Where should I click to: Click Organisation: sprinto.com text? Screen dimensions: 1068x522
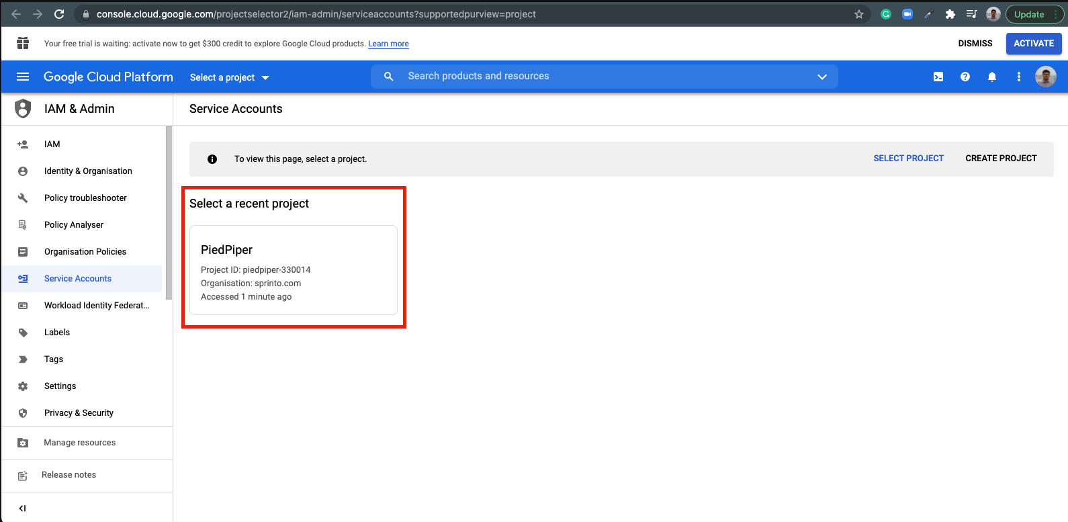click(x=251, y=284)
